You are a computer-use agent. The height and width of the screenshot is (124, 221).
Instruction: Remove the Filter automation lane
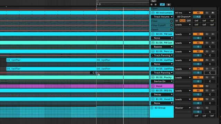pyautogui.click(x=171, y=21)
